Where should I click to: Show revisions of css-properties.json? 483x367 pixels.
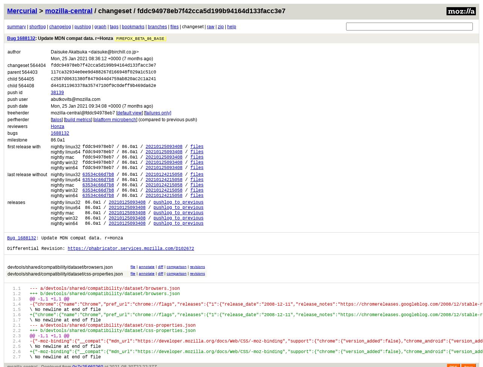pyautogui.click(x=197, y=274)
